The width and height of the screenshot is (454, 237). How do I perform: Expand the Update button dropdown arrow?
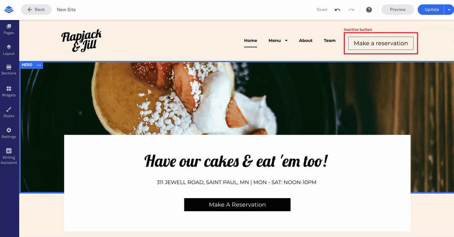coord(449,10)
